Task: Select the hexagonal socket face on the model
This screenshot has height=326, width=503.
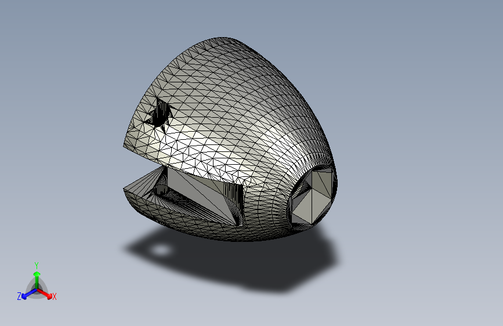Action: 312,197
